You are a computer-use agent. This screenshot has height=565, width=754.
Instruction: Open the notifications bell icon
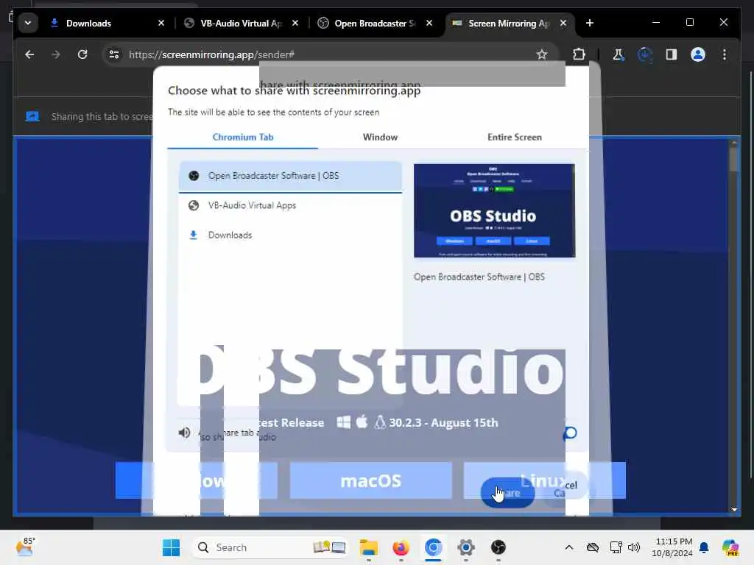pyautogui.click(x=704, y=547)
